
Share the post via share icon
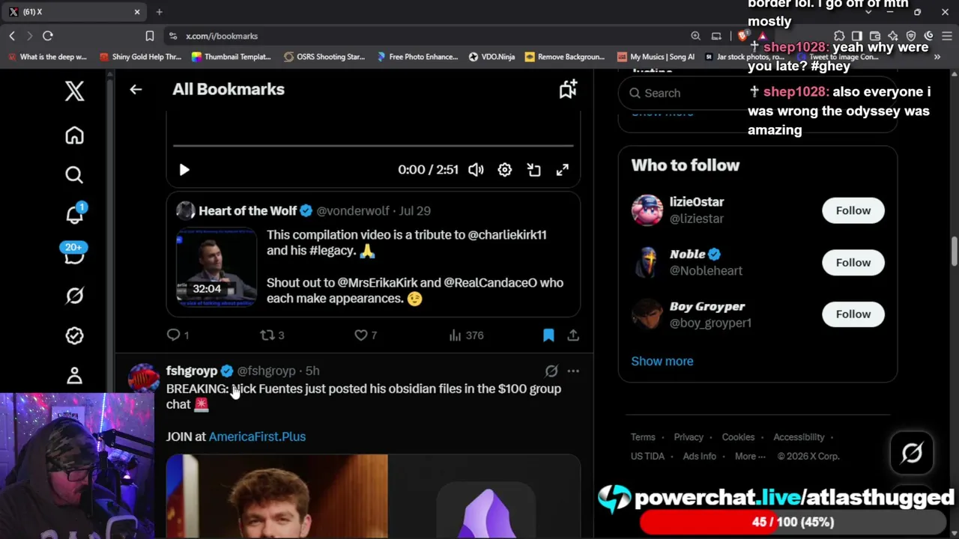pyautogui.click(x=573, y=335)
